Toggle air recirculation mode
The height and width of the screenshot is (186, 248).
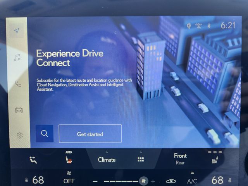[171, 181]
